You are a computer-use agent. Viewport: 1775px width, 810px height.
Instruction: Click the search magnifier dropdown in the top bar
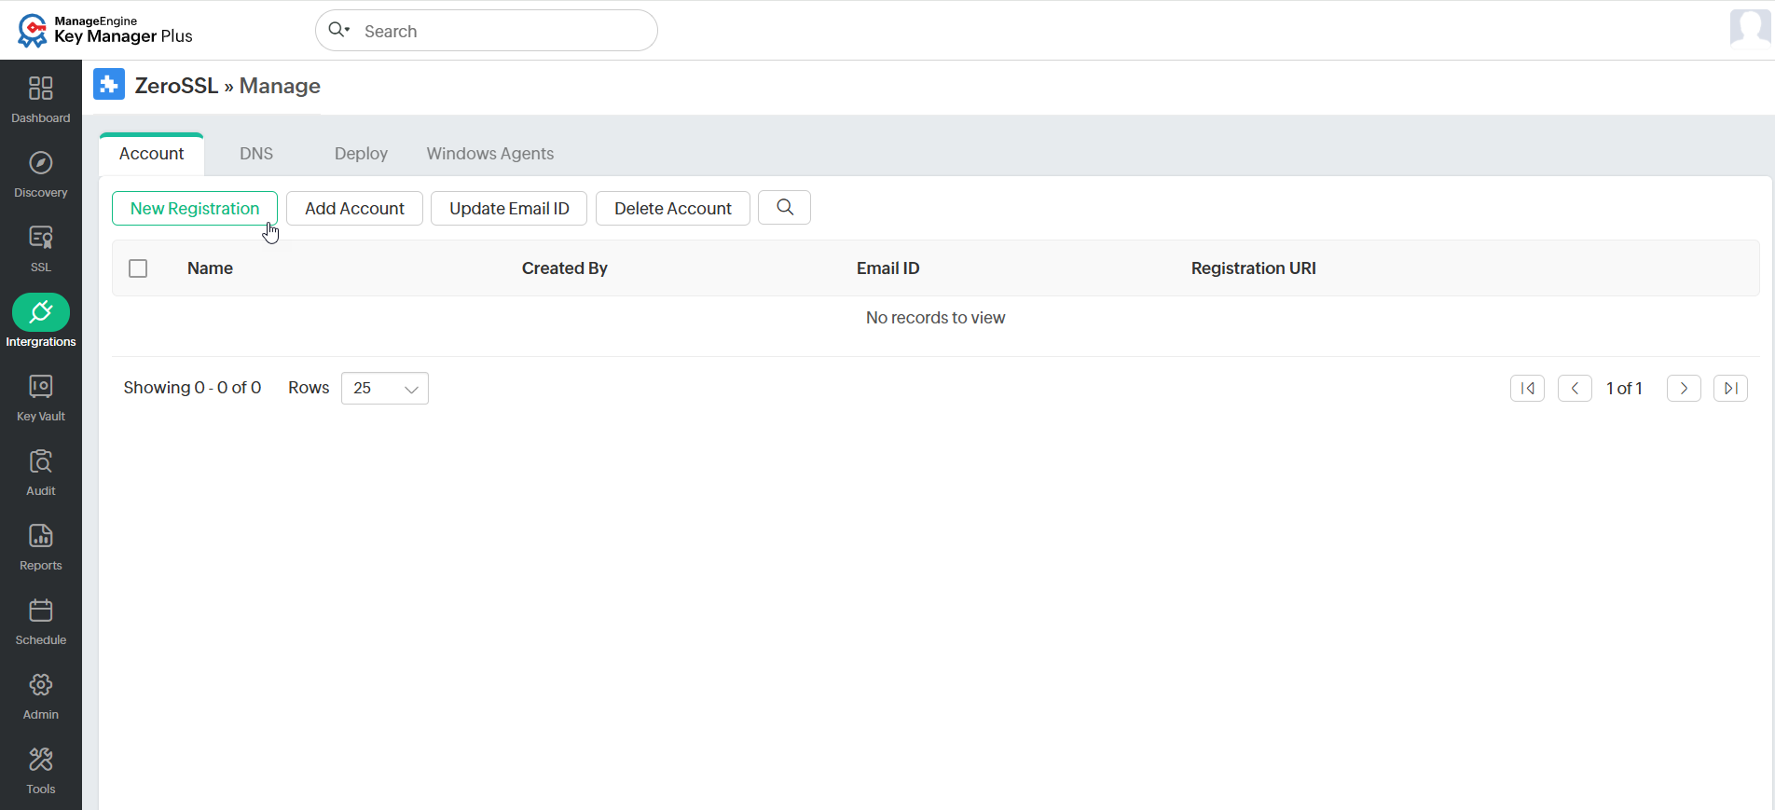339,30
